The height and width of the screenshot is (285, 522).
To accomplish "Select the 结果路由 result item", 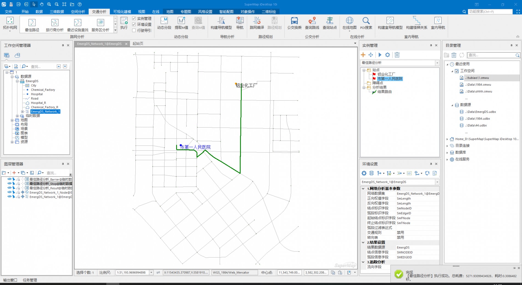I will click(x=385, y=92).
